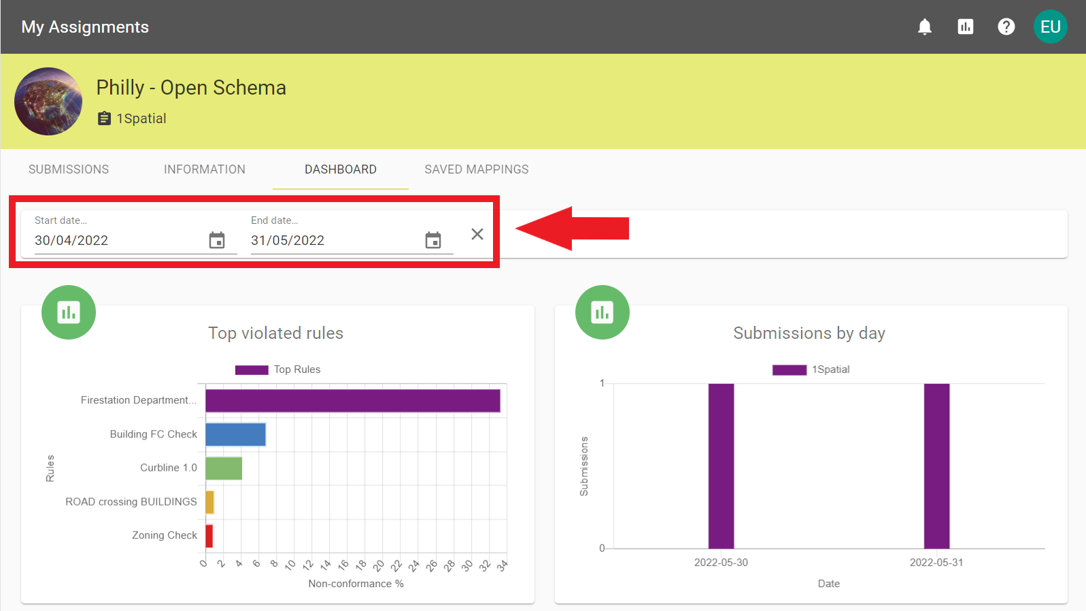Click the 2022-05-31 date axis label
Viewport: 1086px width, 611px height.
[x=936, y=563]
